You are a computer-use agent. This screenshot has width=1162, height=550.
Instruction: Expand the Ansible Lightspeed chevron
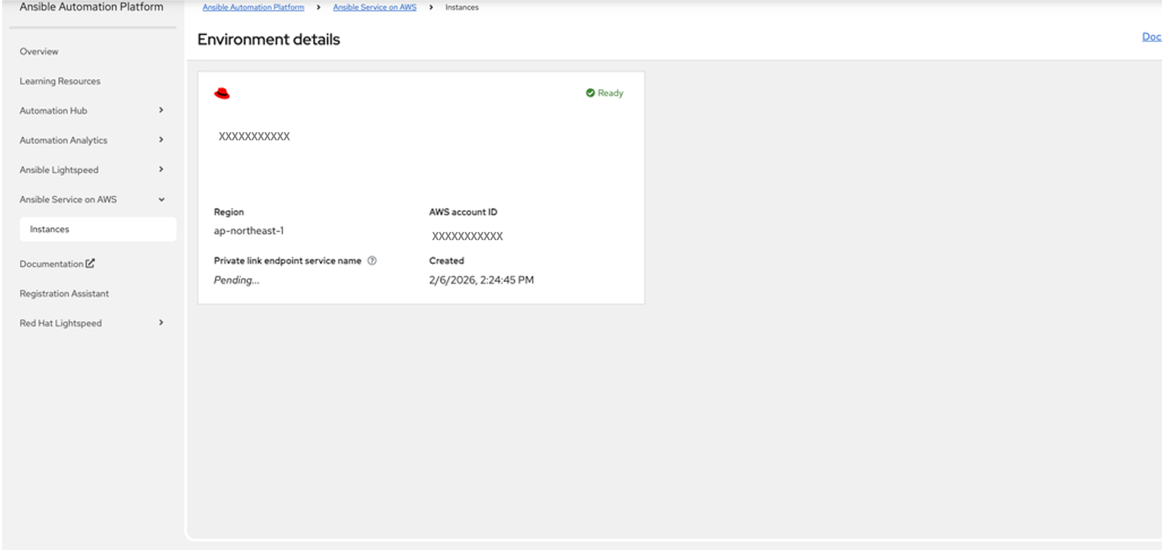click(161, 169)
